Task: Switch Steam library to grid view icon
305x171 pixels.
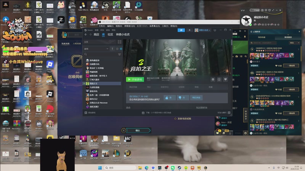Action: pyautogui.click(x=119, y=42)
